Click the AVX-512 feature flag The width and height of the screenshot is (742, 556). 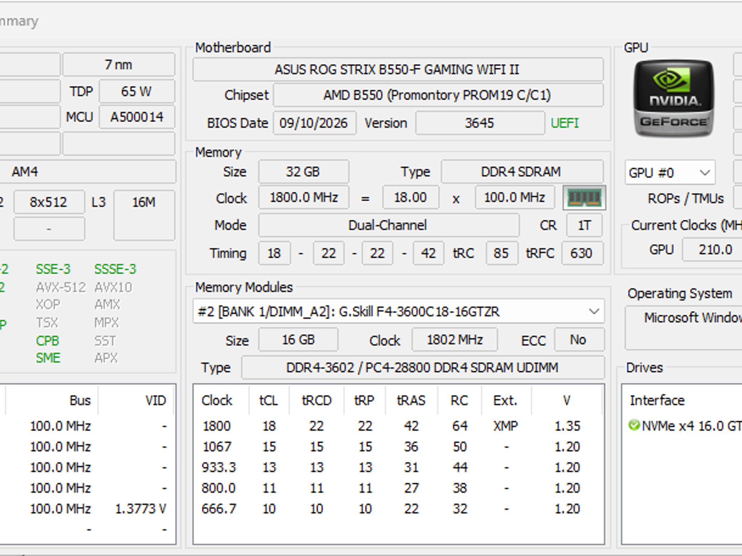click(x=61, y=287)
